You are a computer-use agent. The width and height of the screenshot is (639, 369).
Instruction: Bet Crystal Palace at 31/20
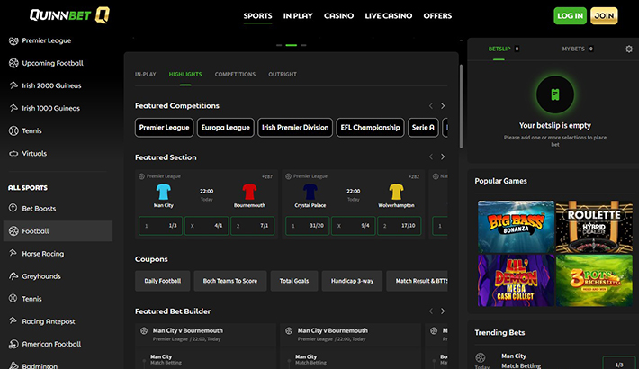click(x=307, y=226)
